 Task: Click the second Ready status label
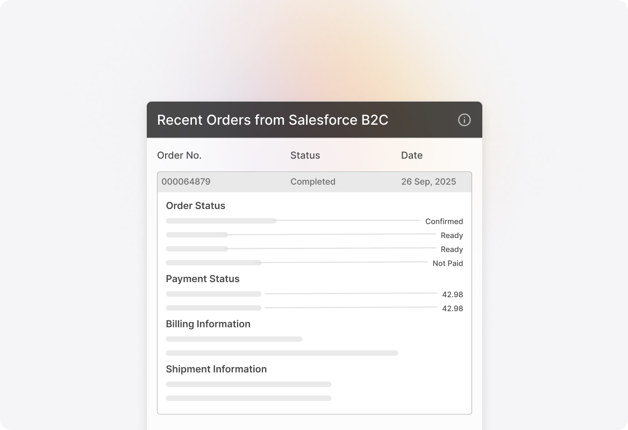pos(452,249)
